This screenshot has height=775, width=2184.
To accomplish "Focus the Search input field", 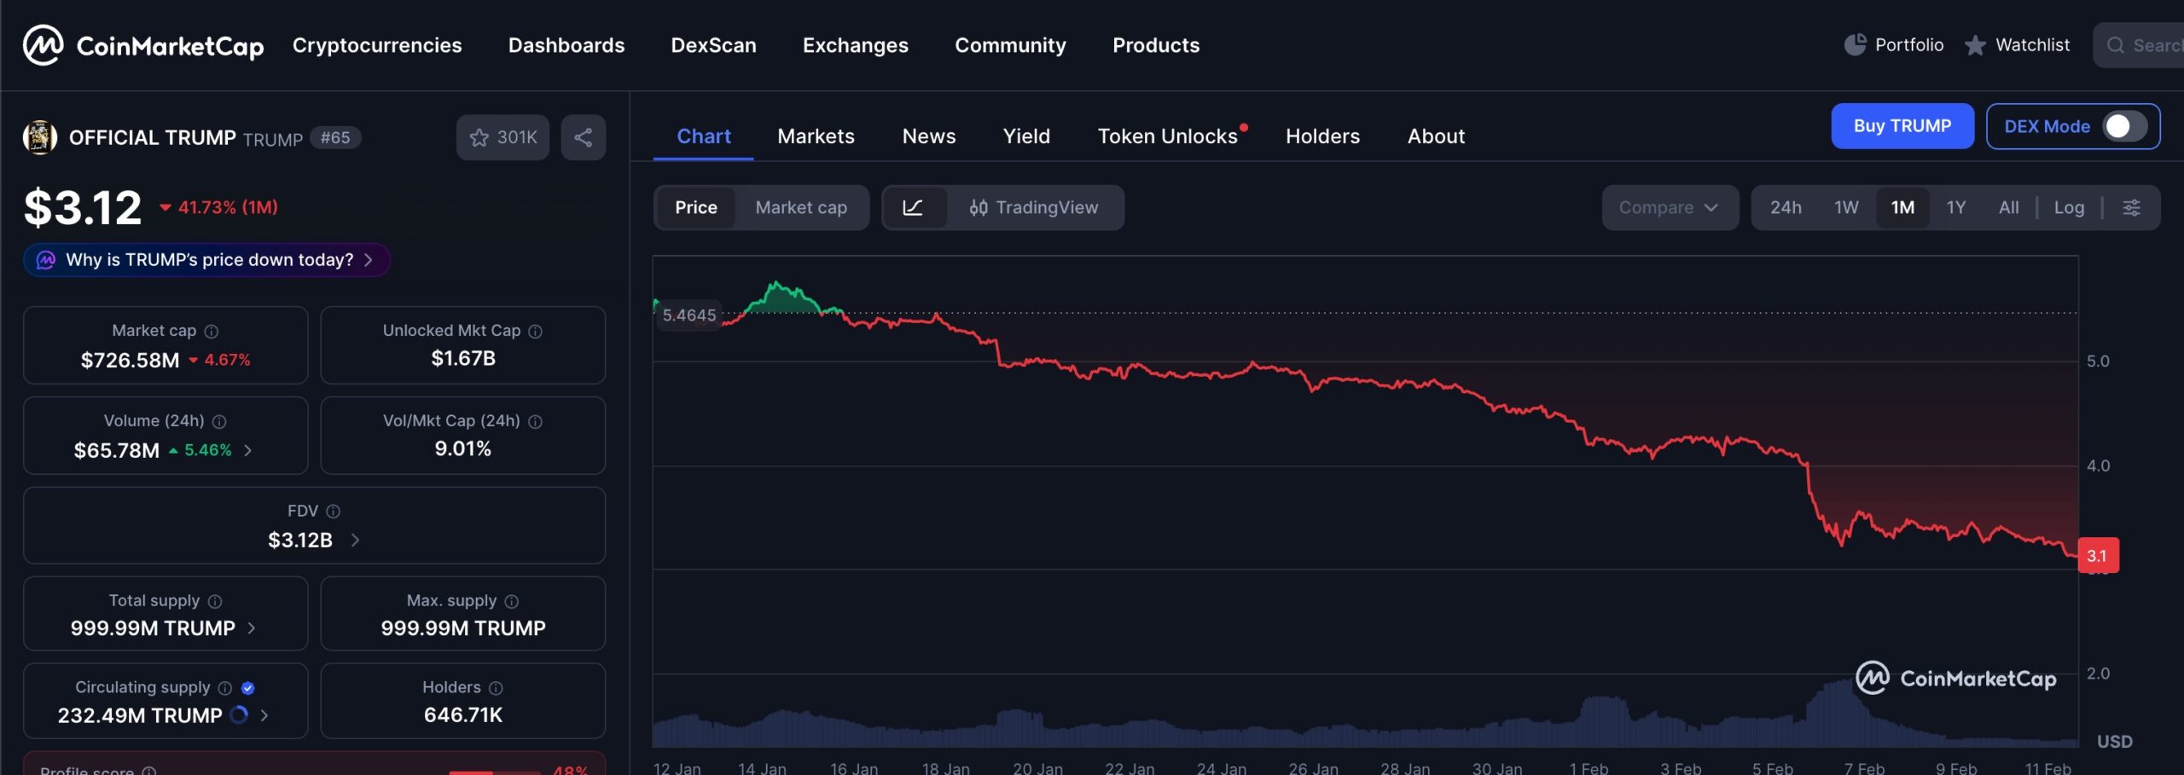I will pos(2139,45).
